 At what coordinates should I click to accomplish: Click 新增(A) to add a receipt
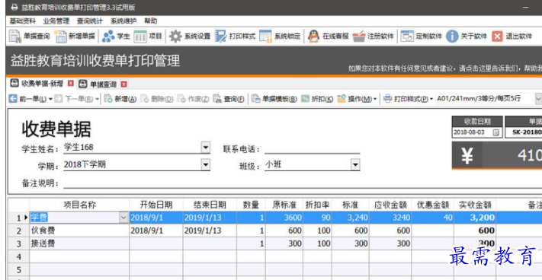(x=120, y=99)
